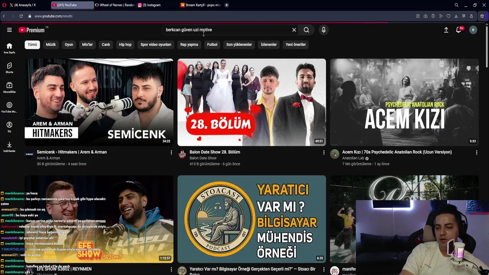Select the Yeni öneriler chip
The width and height of the screenshot is (489, 275).
coord(296,44)
